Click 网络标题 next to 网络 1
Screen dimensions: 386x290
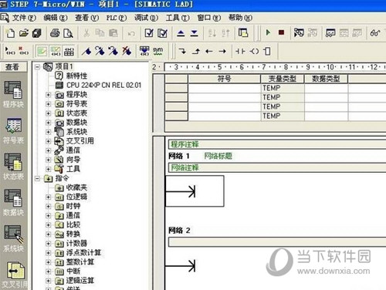[218, 156]
